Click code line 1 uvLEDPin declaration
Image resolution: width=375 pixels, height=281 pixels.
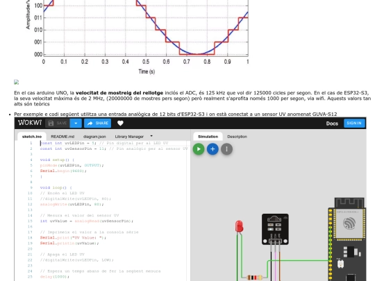(104, 143)
